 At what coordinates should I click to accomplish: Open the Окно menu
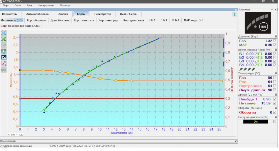pos(18,6)
